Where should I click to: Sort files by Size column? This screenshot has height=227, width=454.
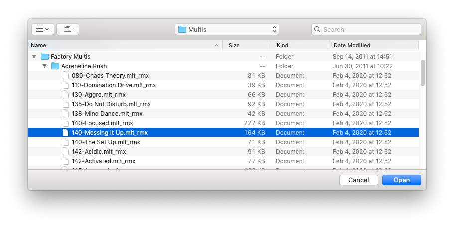pyautogui.click(x=247, y=45)
